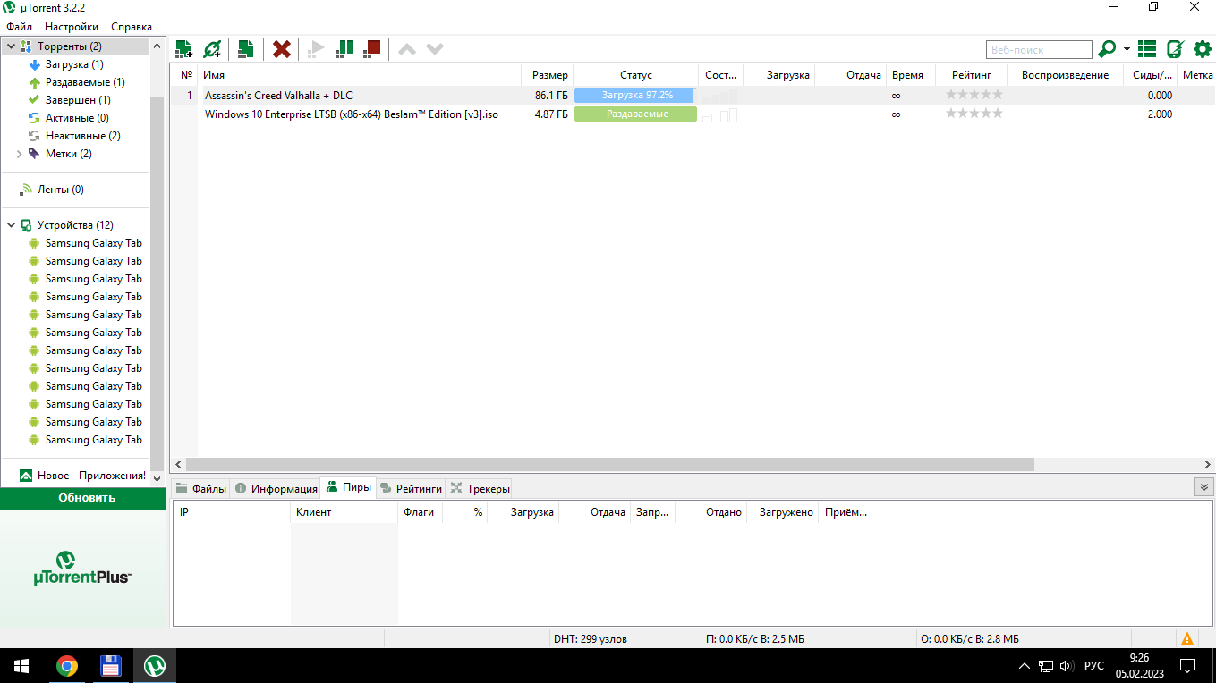Viewport: 1216px width, 683px height.
Task: Rate the Windows 10 torrent using its stars
Action: 974,114
